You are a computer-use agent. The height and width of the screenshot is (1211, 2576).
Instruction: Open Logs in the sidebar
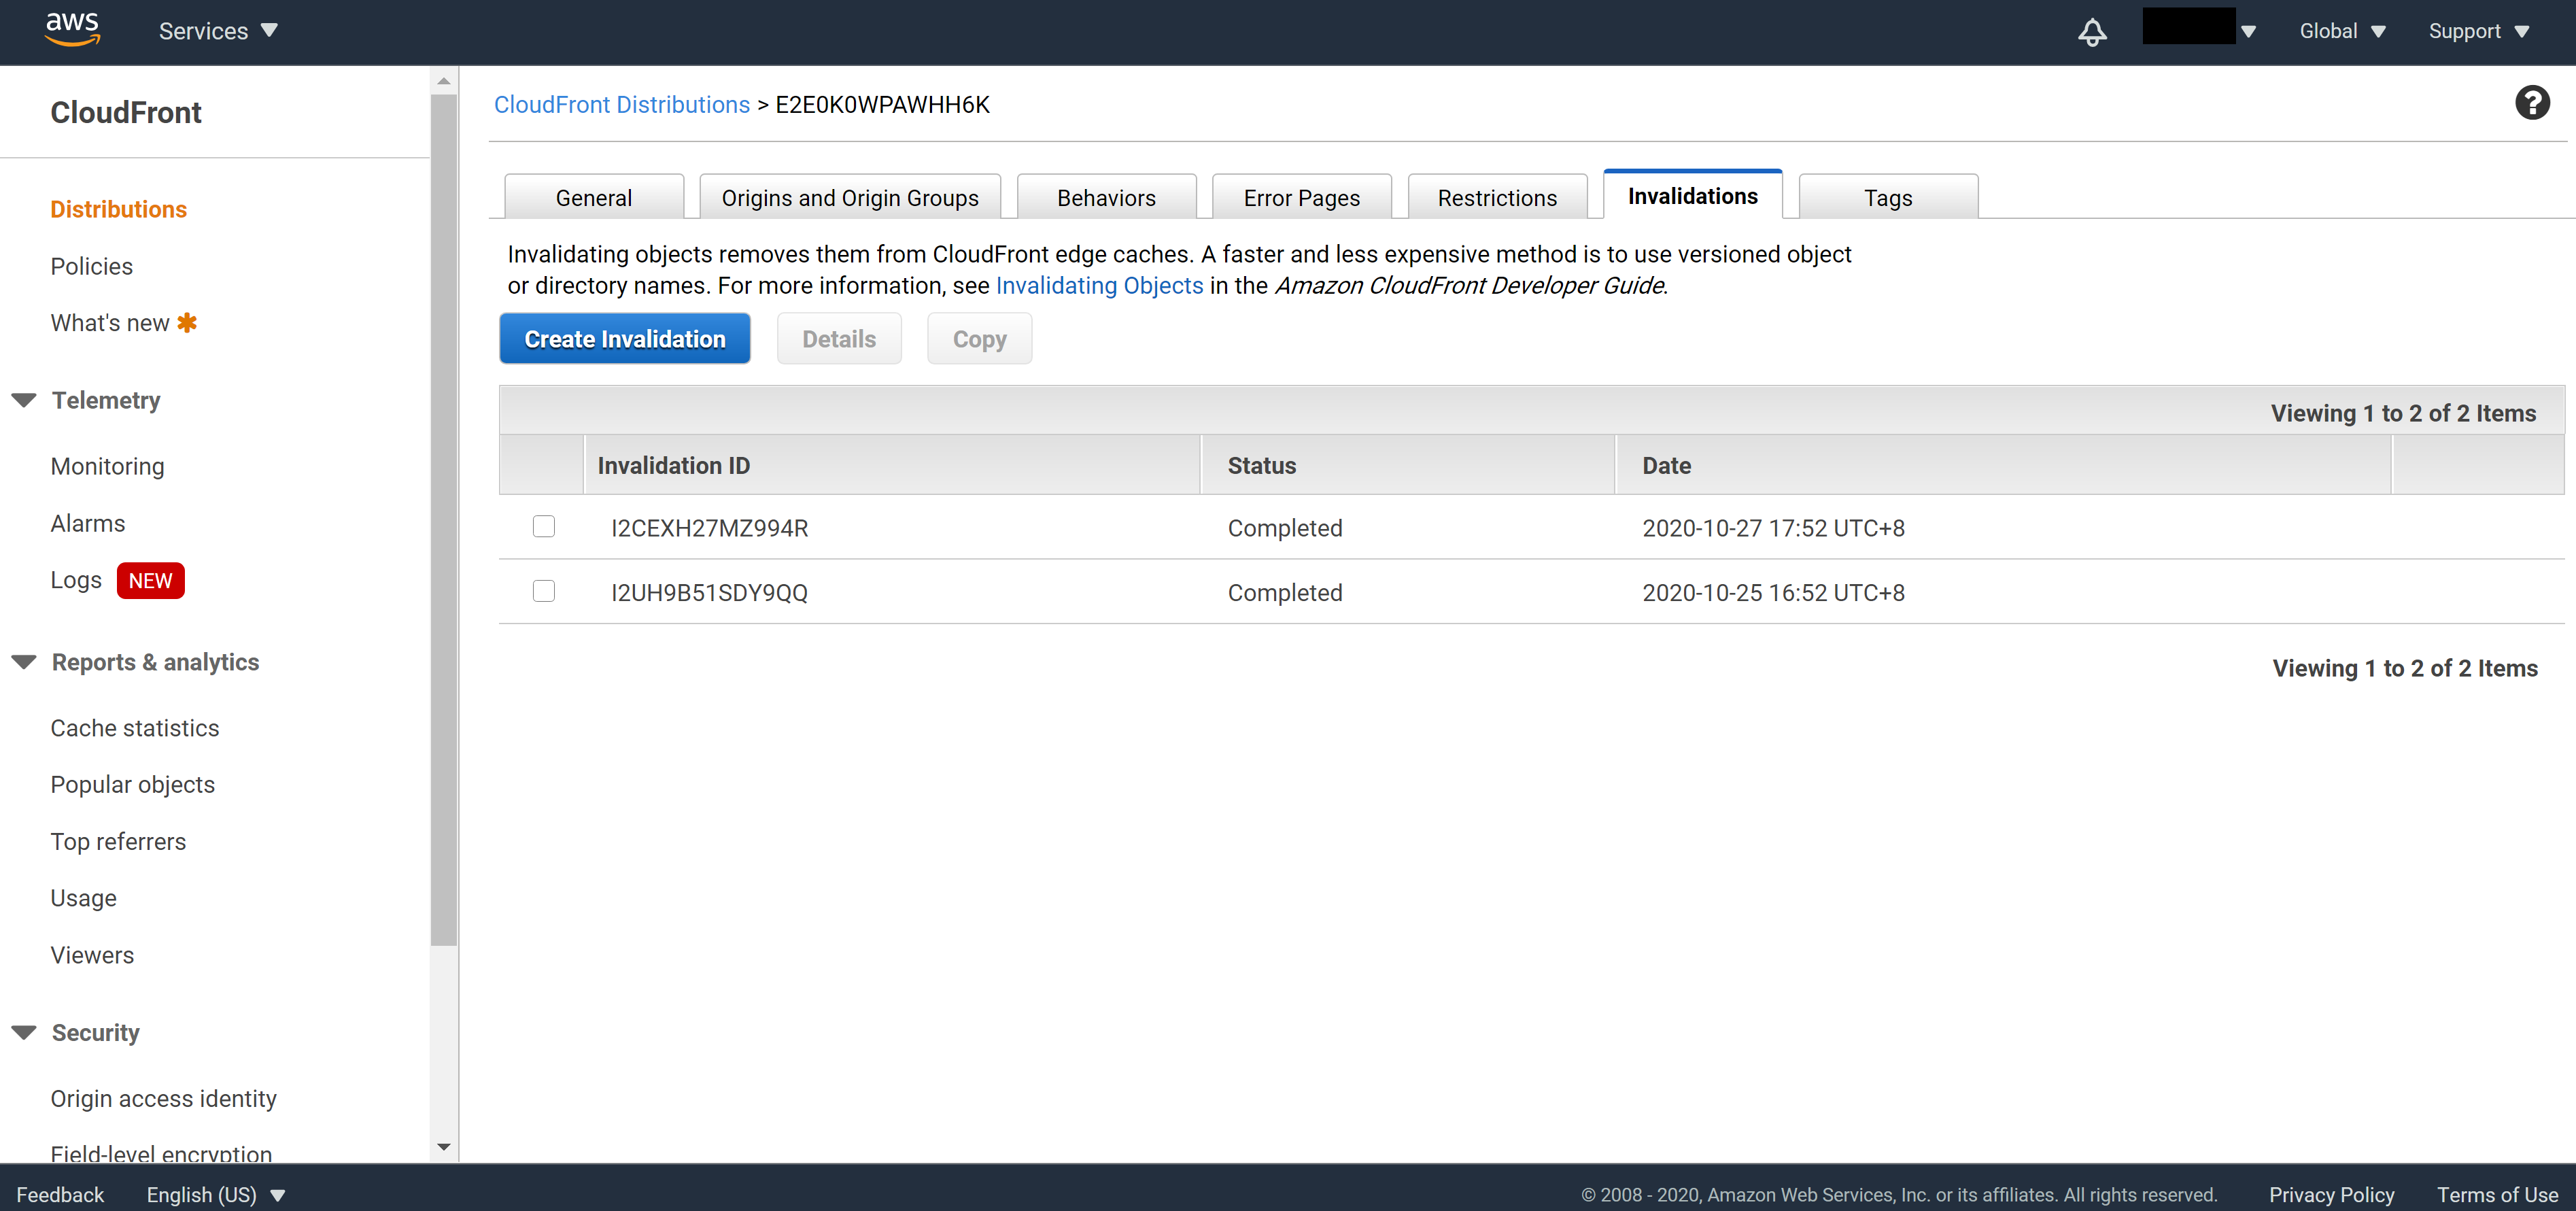click(76, 580)
